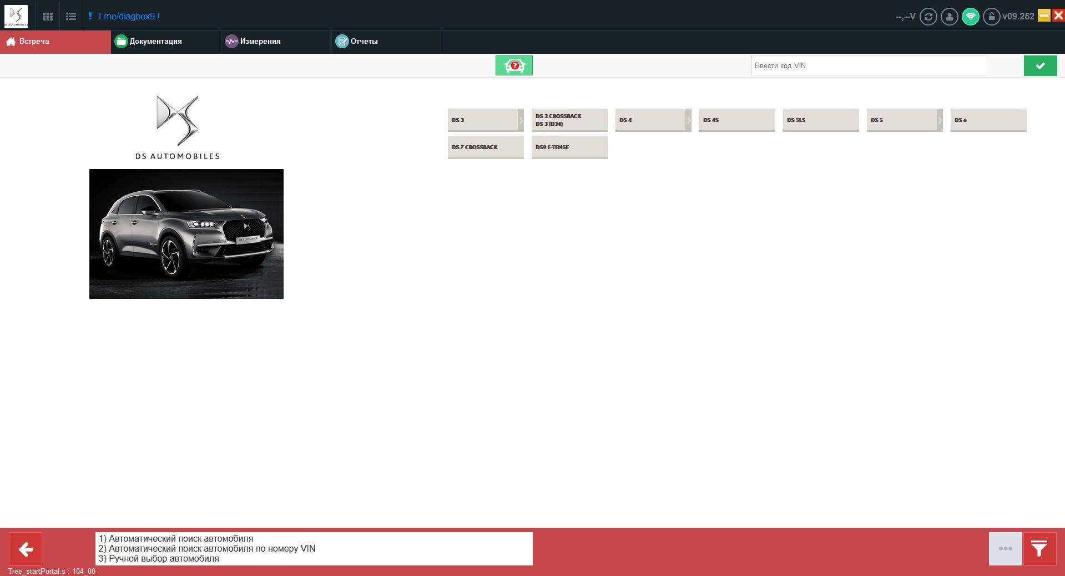The image size is (1065, 576).
Task: Select the DS 3 CROSSBACK DS 3 (D34) model
Action: tap(569, 120)
